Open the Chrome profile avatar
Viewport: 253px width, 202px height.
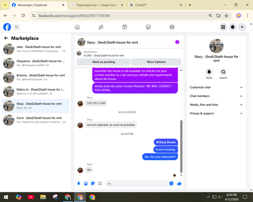click(x=238, y=16)
